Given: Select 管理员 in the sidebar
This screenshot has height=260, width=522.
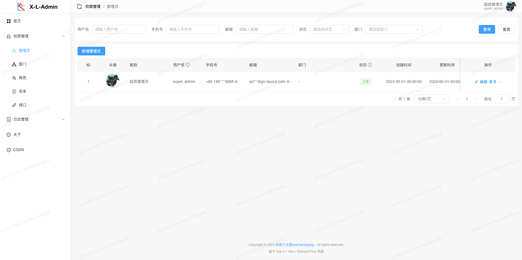Looking at the screenshot, I should [x=35, y=51].
